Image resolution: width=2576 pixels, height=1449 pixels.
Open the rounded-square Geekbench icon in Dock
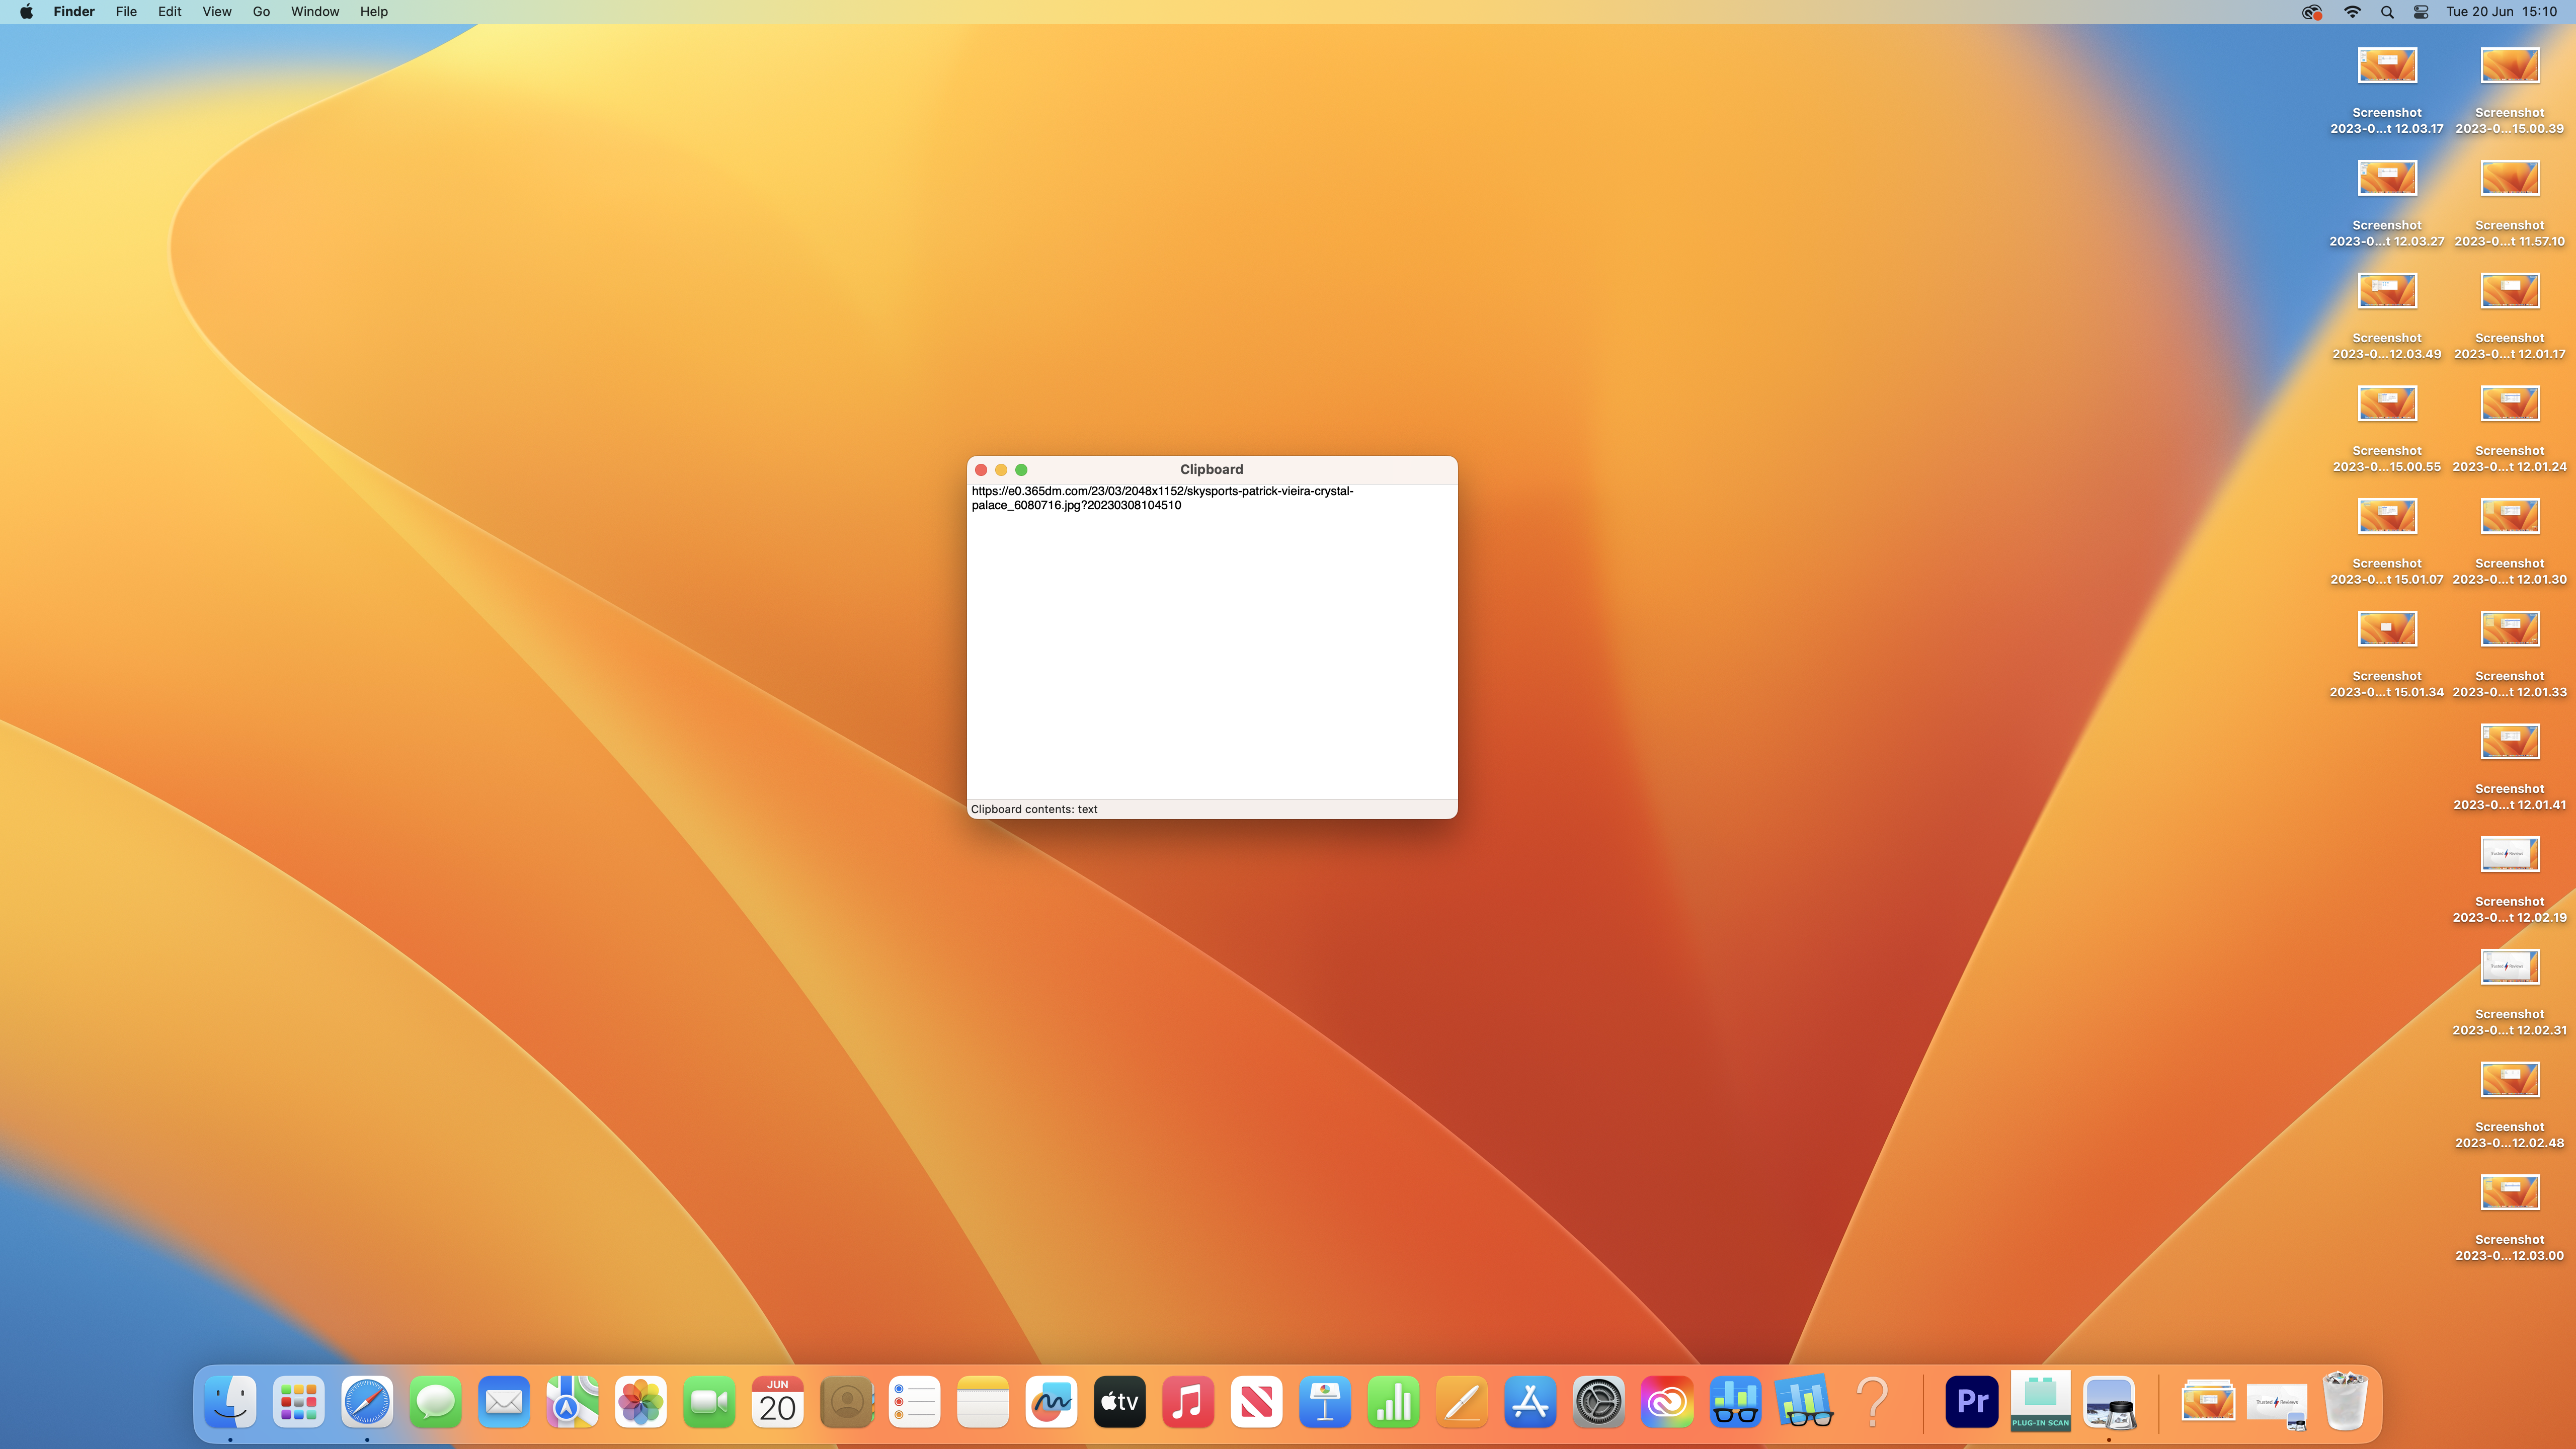(1735, 1402)
